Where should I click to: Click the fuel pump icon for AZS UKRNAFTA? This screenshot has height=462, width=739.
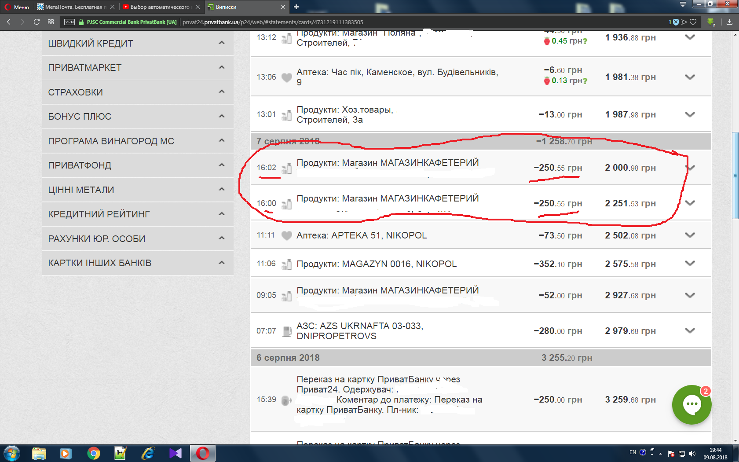click(x=287, y=331)
